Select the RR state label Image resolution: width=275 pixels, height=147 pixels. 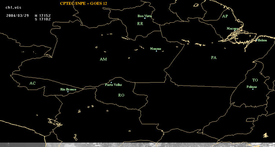click(140, 24)
